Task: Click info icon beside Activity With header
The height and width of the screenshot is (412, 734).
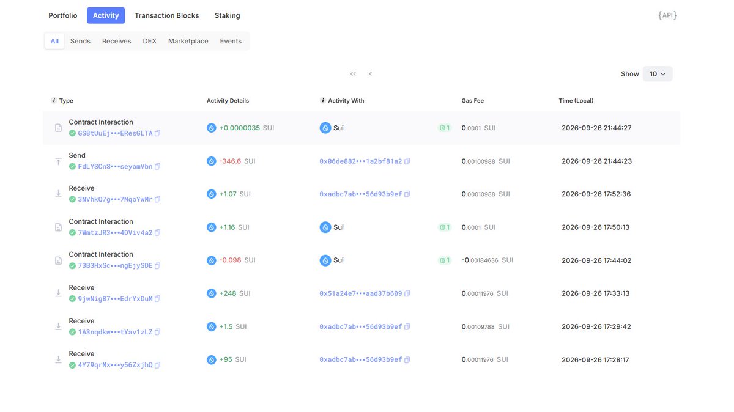Action: tap(323, 101)
